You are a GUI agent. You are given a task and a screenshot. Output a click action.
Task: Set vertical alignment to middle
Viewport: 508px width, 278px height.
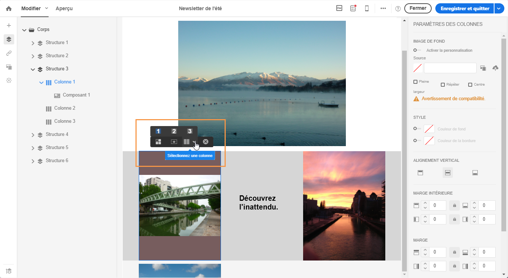click(448, 173)
